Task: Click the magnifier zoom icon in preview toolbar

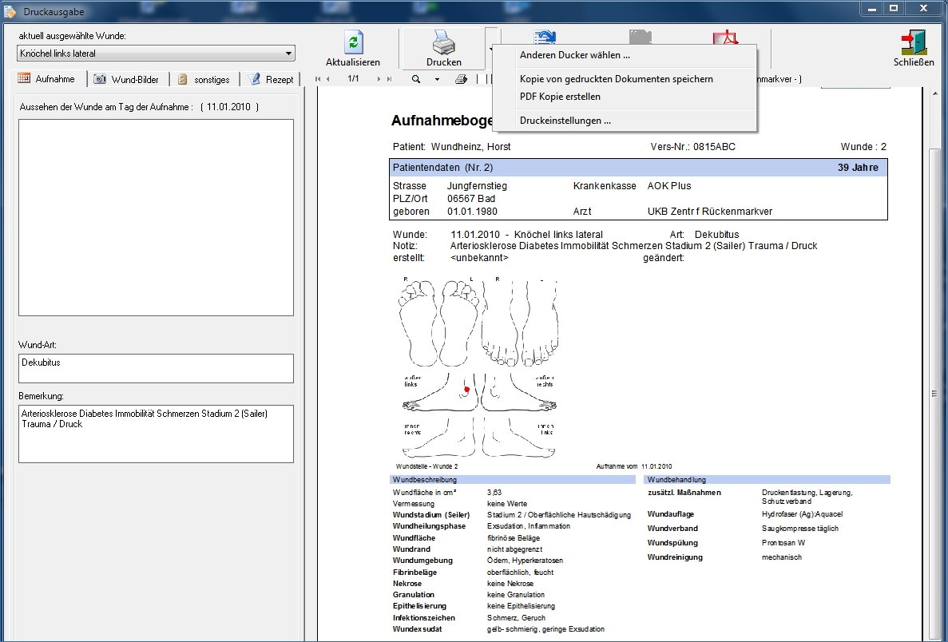Action: coord(416,79)
